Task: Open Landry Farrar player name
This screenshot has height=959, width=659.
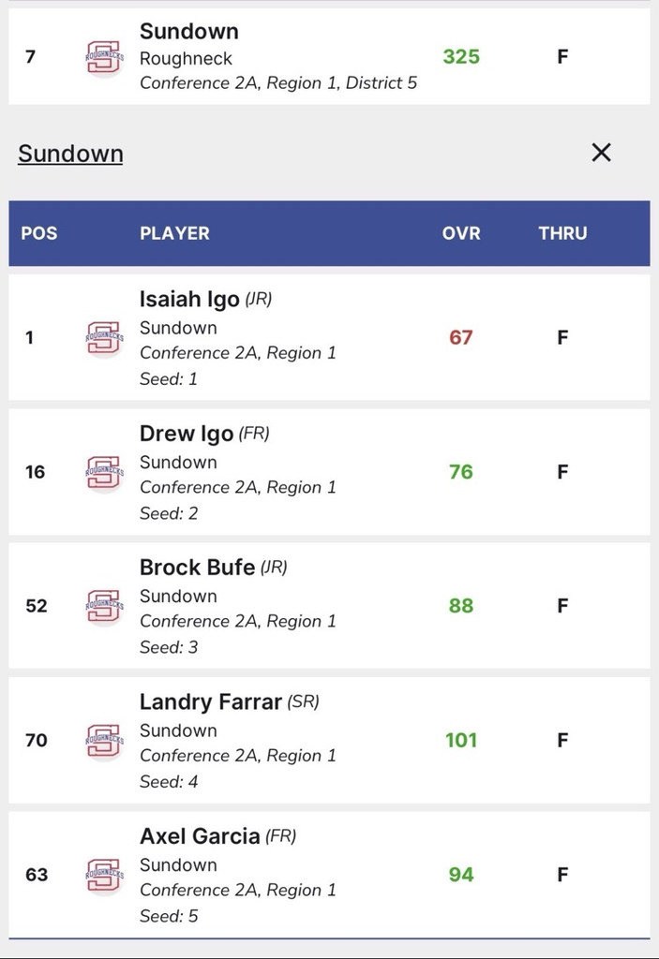Action: point(210,702)
